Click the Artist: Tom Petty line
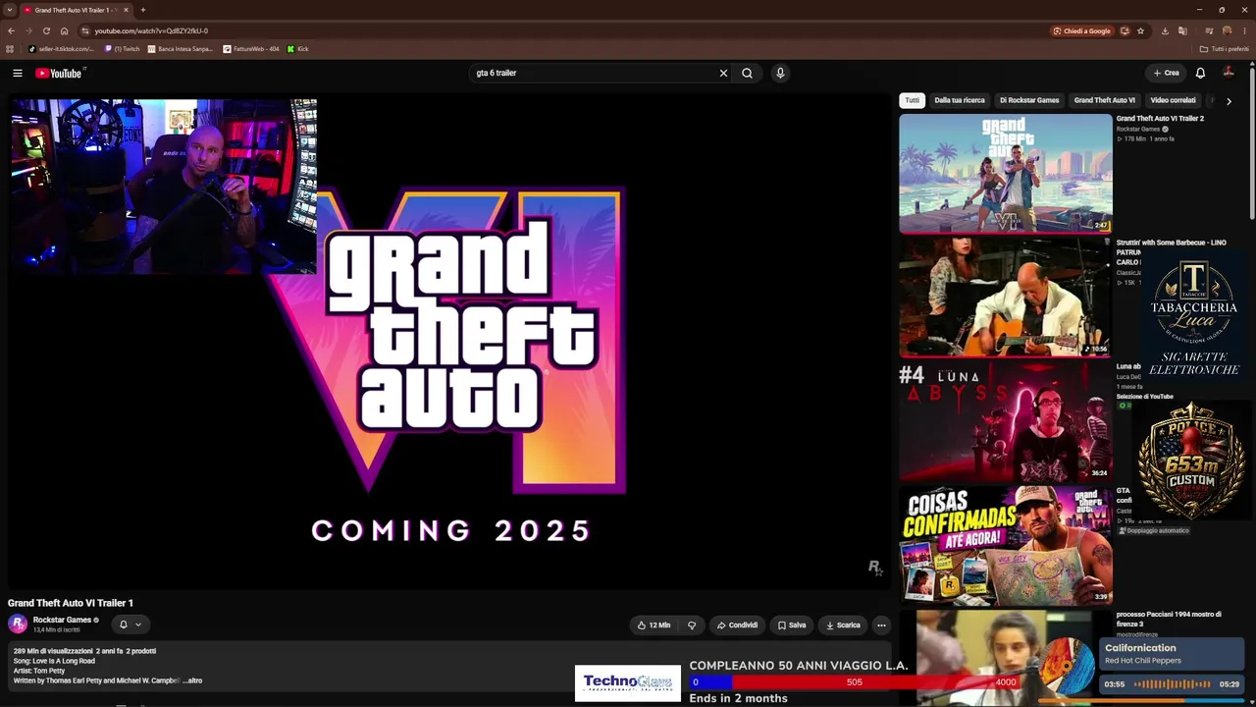The width and height of the screenshot is (1256, 707). (x=39, y=671)
